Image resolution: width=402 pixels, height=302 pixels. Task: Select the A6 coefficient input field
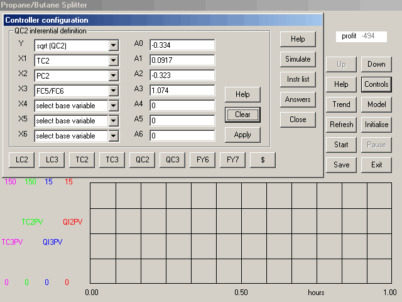(x=182, y=135)
